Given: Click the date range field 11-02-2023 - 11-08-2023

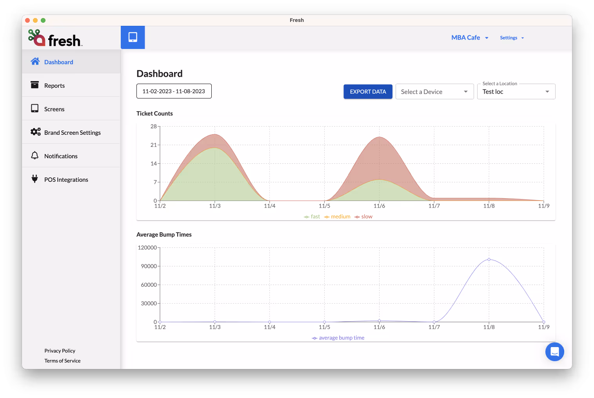Looking at the screenshot, I should pos(174,91).
